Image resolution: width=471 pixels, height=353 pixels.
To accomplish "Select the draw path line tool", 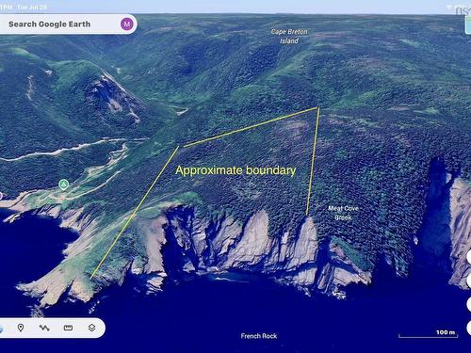I will [x=44, y=328].
